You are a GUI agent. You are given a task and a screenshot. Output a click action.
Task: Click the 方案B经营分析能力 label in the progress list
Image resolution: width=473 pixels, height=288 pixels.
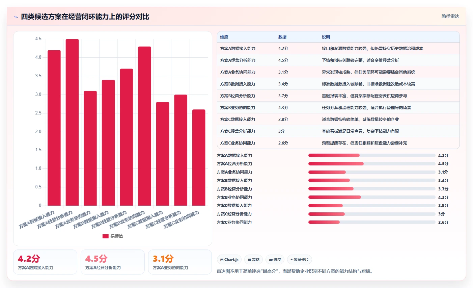pyautogui.click(x=234, y=189)
